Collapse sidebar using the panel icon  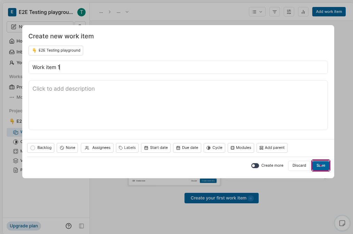pos(81,226)
